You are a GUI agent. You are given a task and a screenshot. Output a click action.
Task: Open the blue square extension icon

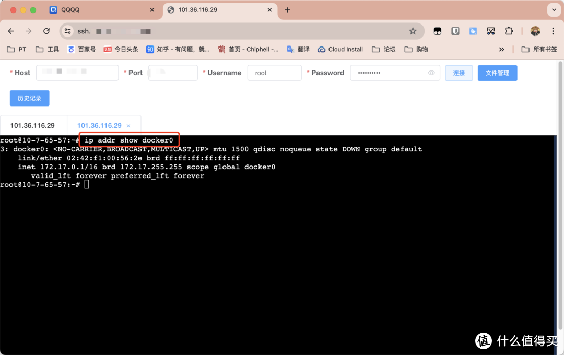pos(473,31)
